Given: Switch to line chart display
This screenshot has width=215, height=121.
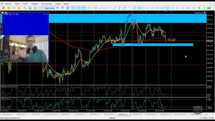Looking at the screenshot, I should [x=83, y=8].
